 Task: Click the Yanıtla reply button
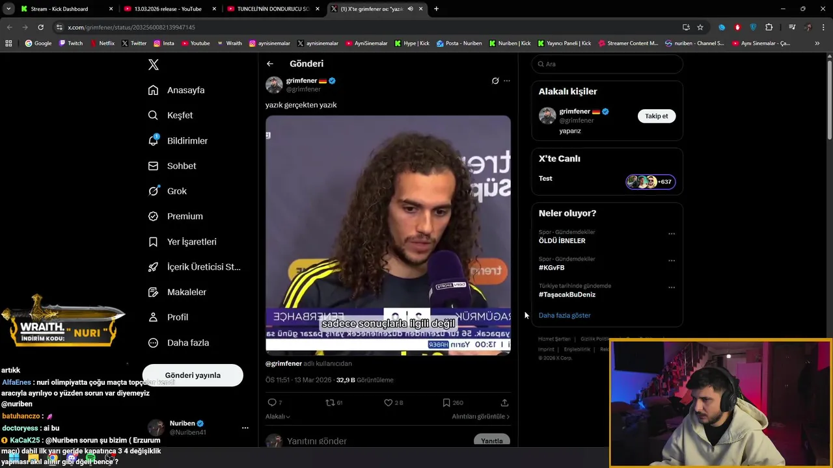491,441
